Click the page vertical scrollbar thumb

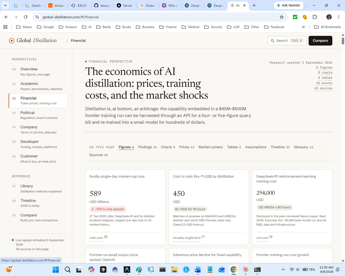[343, 41]
